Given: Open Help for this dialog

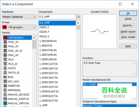Looking at the screenshot, I should tap(128, 46).
